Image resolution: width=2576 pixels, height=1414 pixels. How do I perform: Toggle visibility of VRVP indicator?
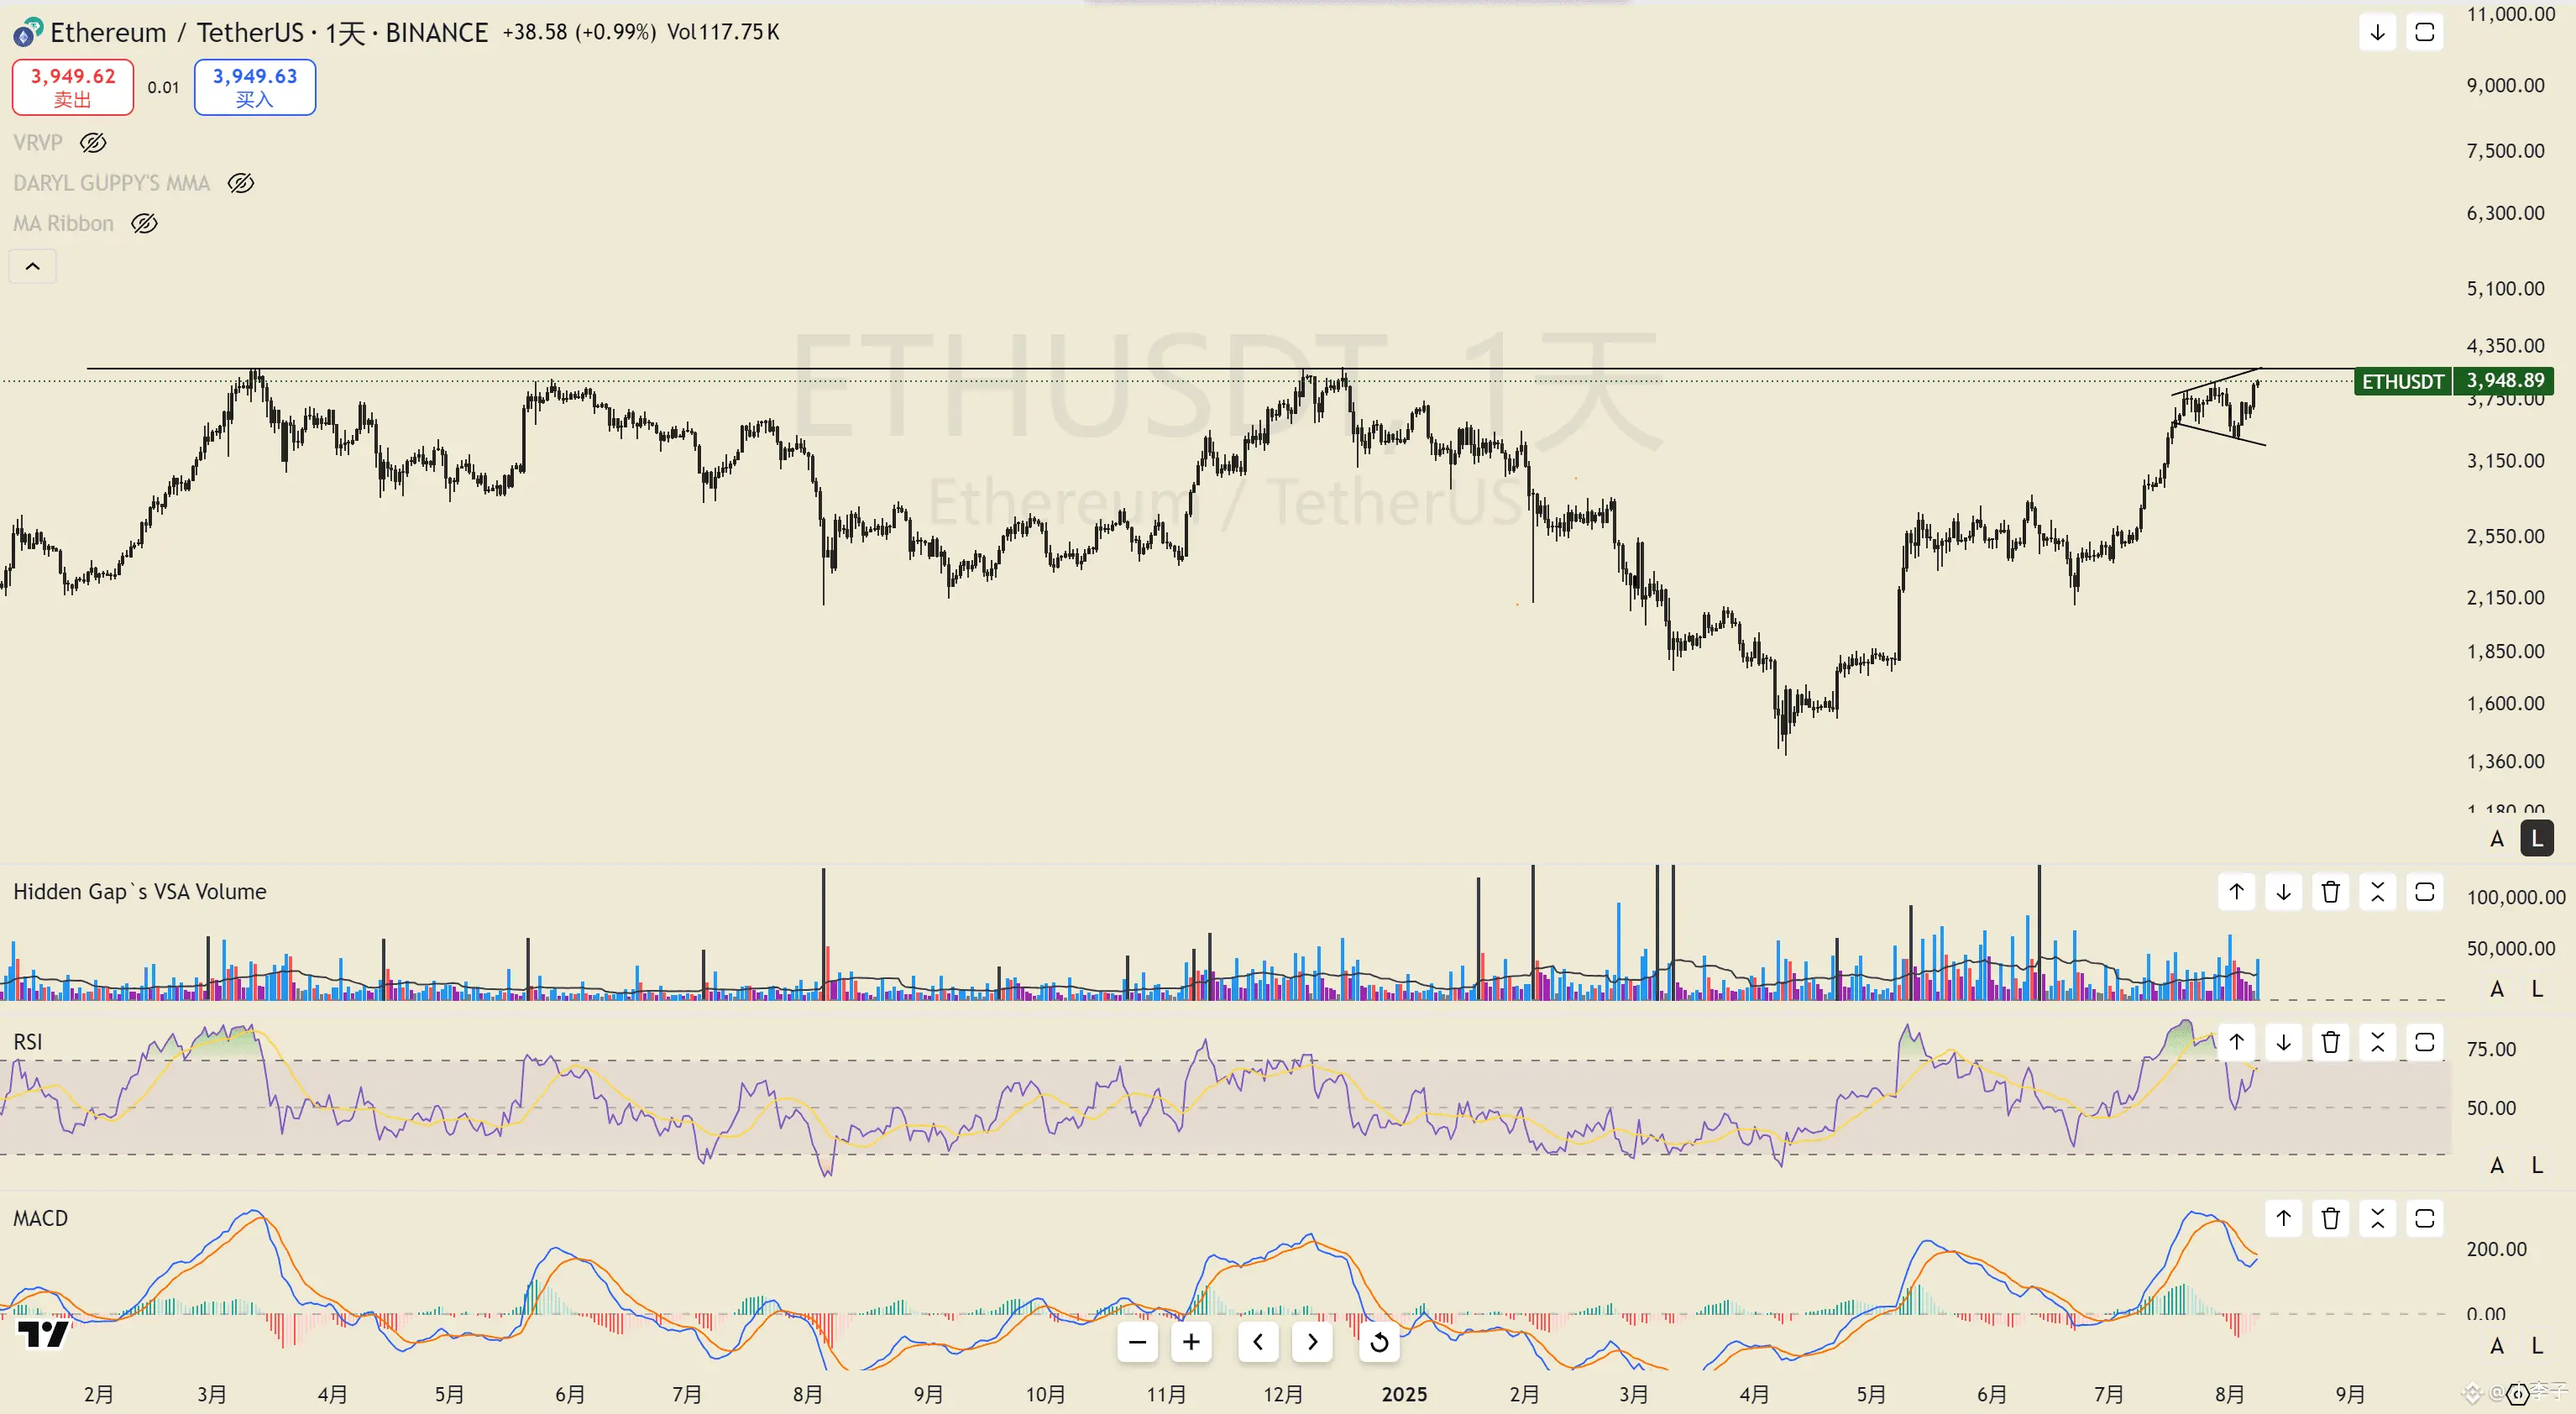(x=93, y=143)
